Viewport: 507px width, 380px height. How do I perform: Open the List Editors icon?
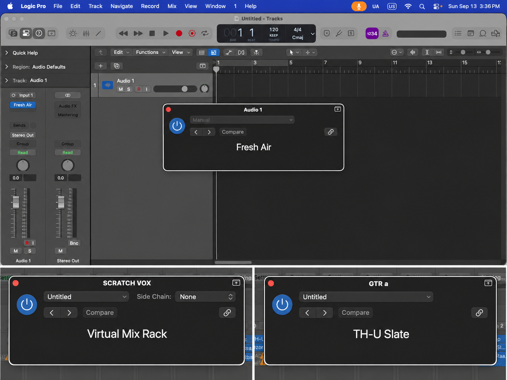(458, 33)
